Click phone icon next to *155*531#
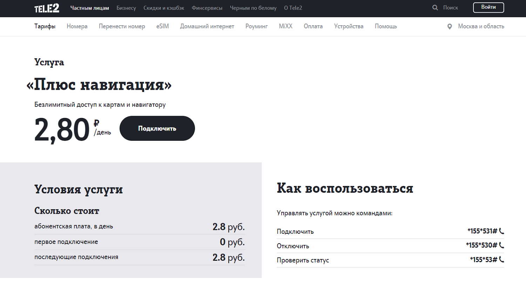The image size is (526, 285). click(501, 231)
